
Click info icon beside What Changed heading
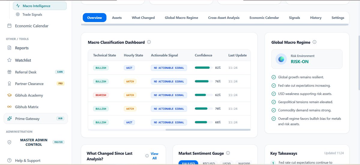(x=147, y=156)
